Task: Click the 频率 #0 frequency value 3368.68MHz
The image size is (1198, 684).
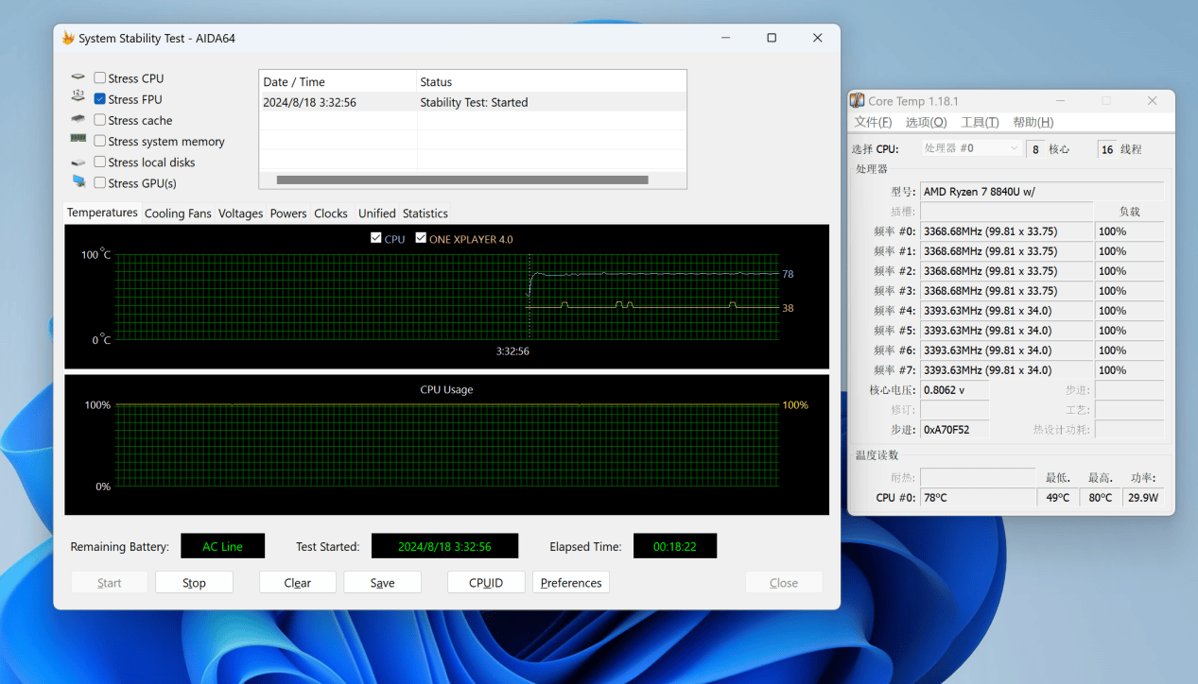Action: (x=1007, y=231)
